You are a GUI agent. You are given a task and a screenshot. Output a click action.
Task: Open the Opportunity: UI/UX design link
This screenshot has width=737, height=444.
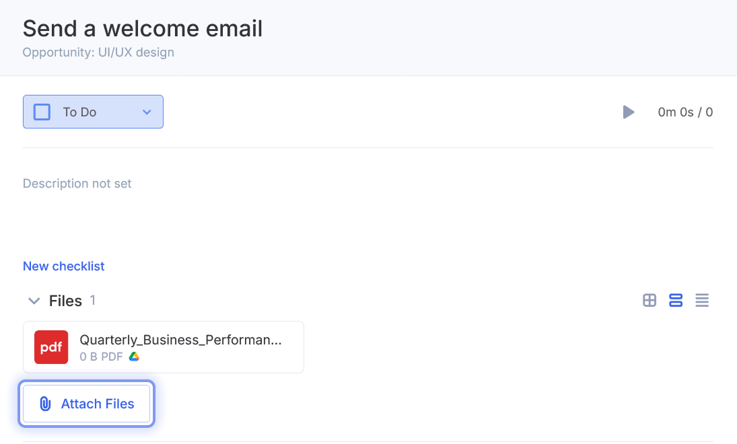pyautogui.click(x=98, y=52)
